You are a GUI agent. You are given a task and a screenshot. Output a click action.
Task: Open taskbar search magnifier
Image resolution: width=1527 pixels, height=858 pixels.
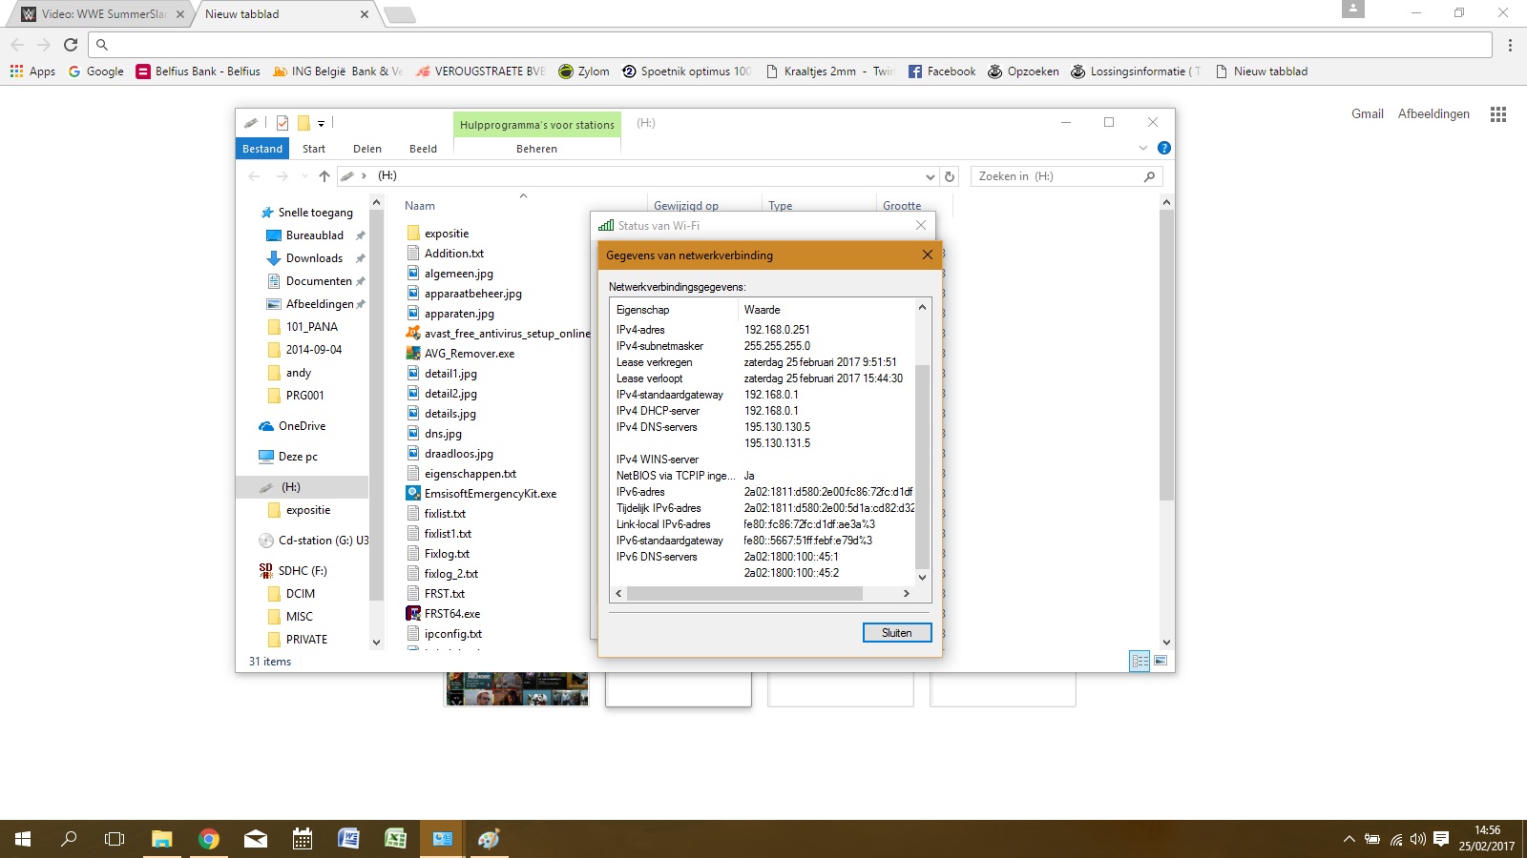coord(69,839)
